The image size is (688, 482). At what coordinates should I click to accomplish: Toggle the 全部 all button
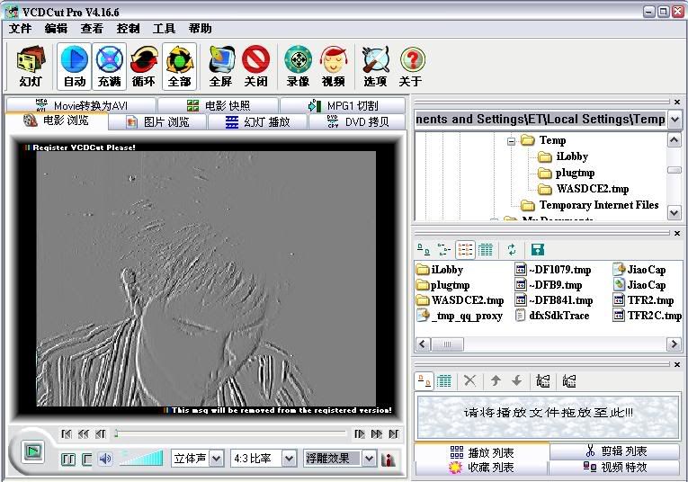(x=179, y=67)
